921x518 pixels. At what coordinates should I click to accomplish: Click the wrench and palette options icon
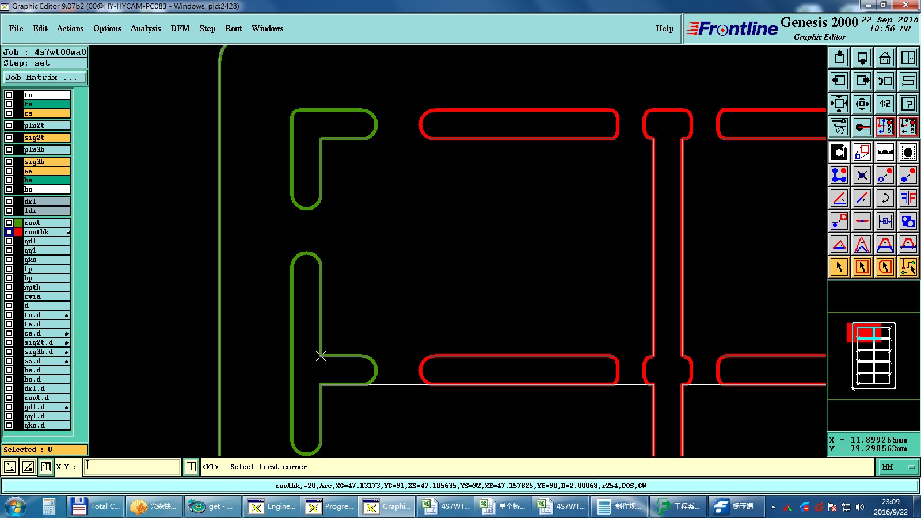click(839, 127)
